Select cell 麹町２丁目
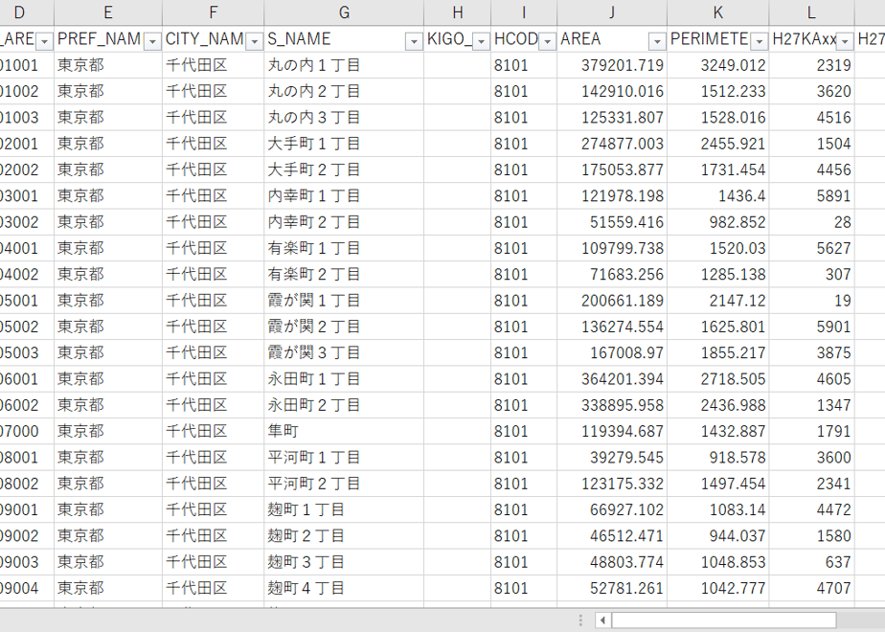The image size is (885, 632). click(x=344, y=535)
